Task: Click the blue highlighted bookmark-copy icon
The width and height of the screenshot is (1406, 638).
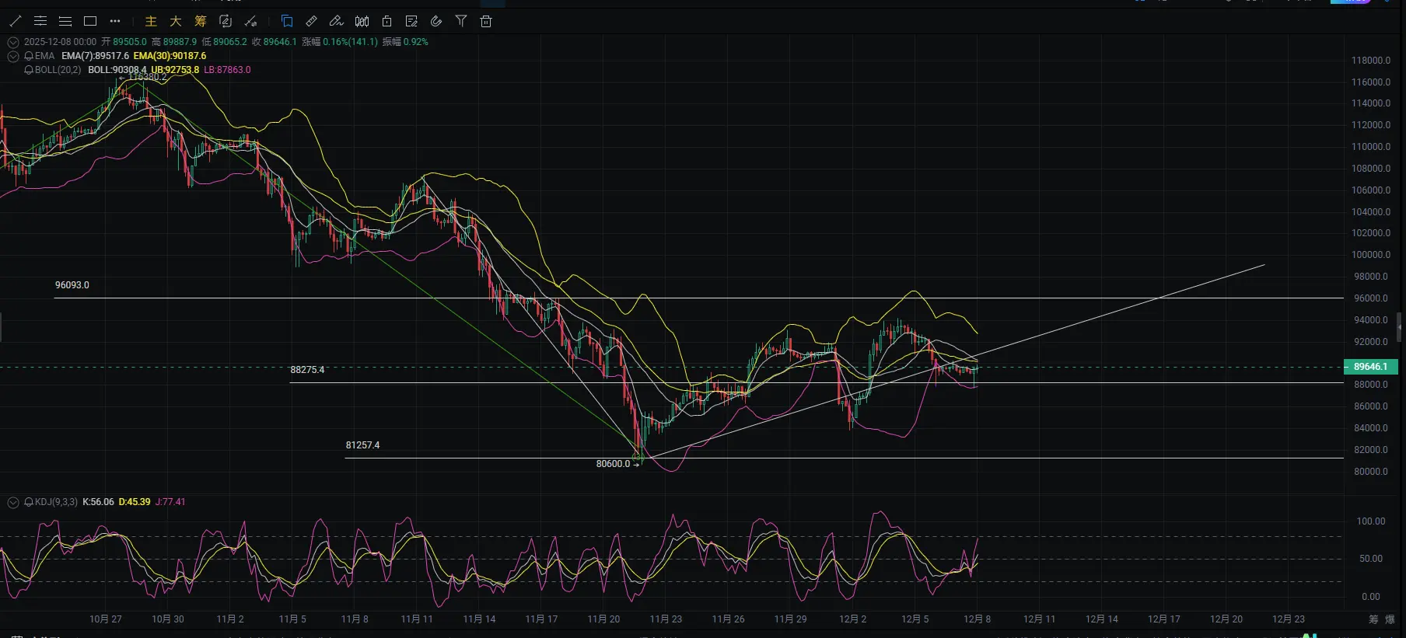Action: [287, 21]
